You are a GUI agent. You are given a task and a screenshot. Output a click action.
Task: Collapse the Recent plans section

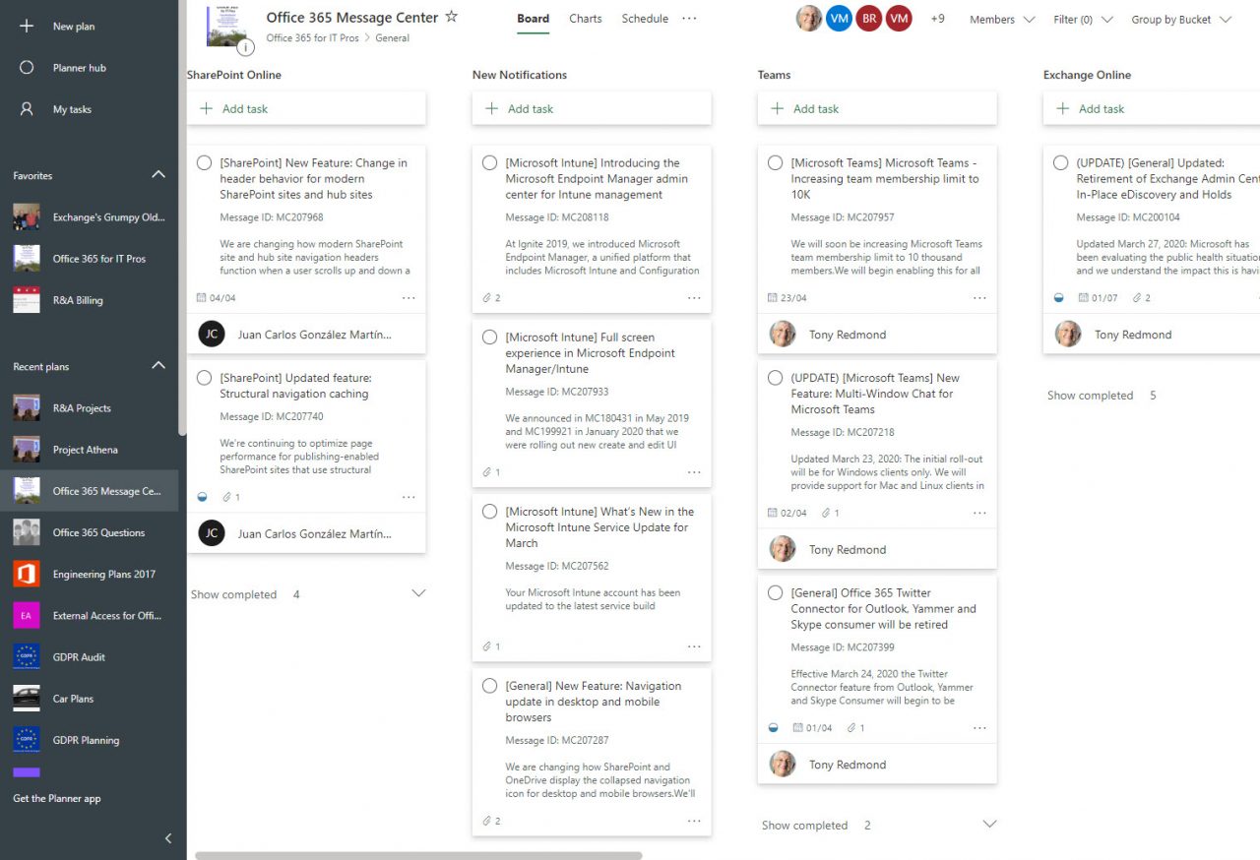(158, 366)
